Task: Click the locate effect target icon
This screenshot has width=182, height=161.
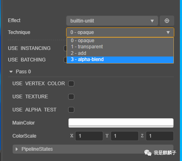Action: tap(167, 21)
